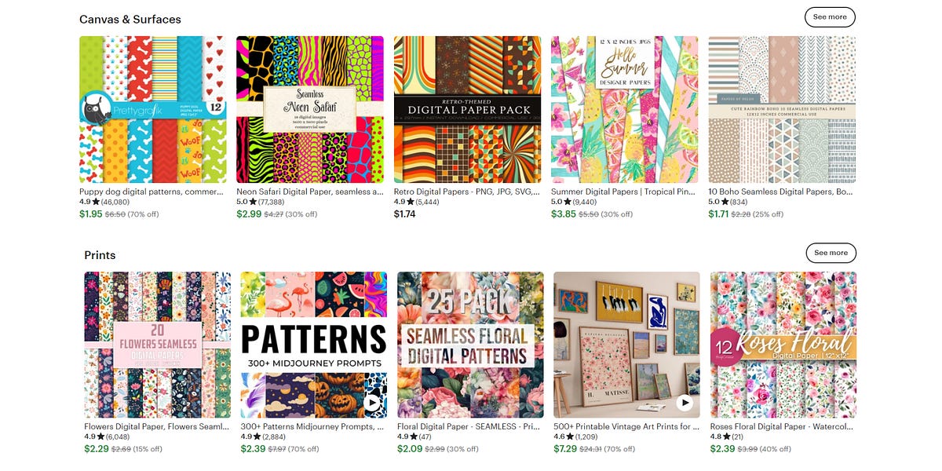Click See more for Prints section
The height and width of the screenshot is (471, 942).
click(x=831, y=253)
